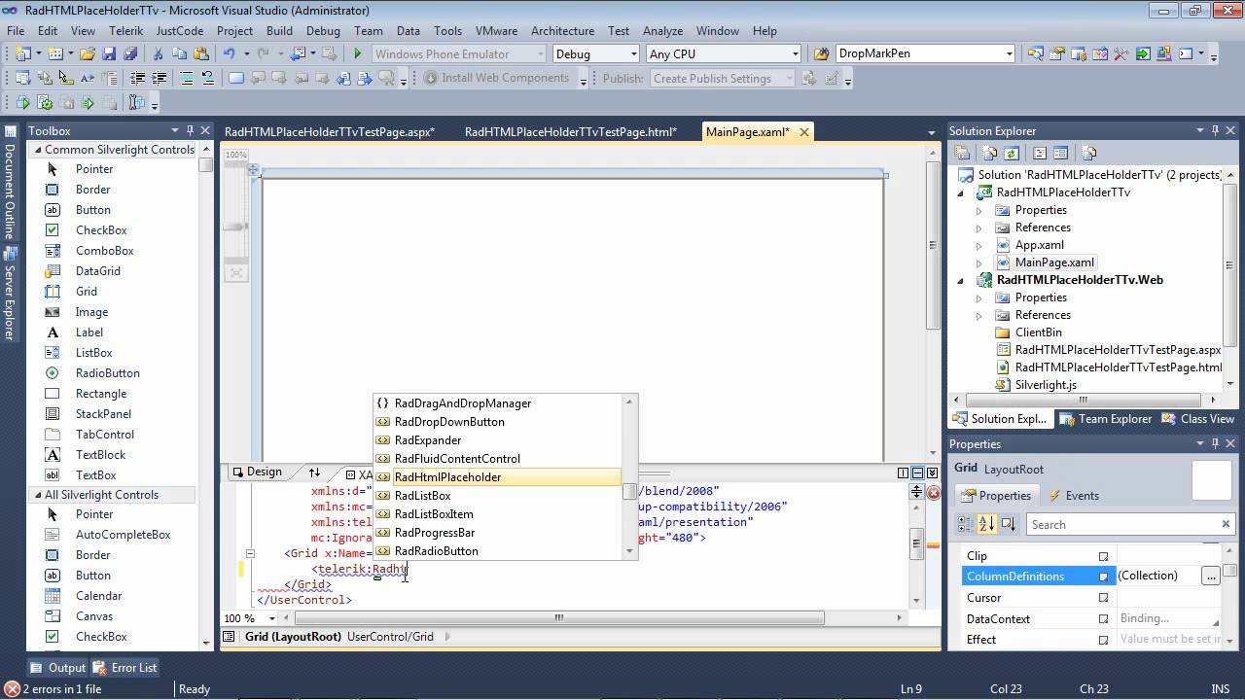Toggle the ColumnDefinitions property marker square

pyautogui.click(x=1103, y=577)
